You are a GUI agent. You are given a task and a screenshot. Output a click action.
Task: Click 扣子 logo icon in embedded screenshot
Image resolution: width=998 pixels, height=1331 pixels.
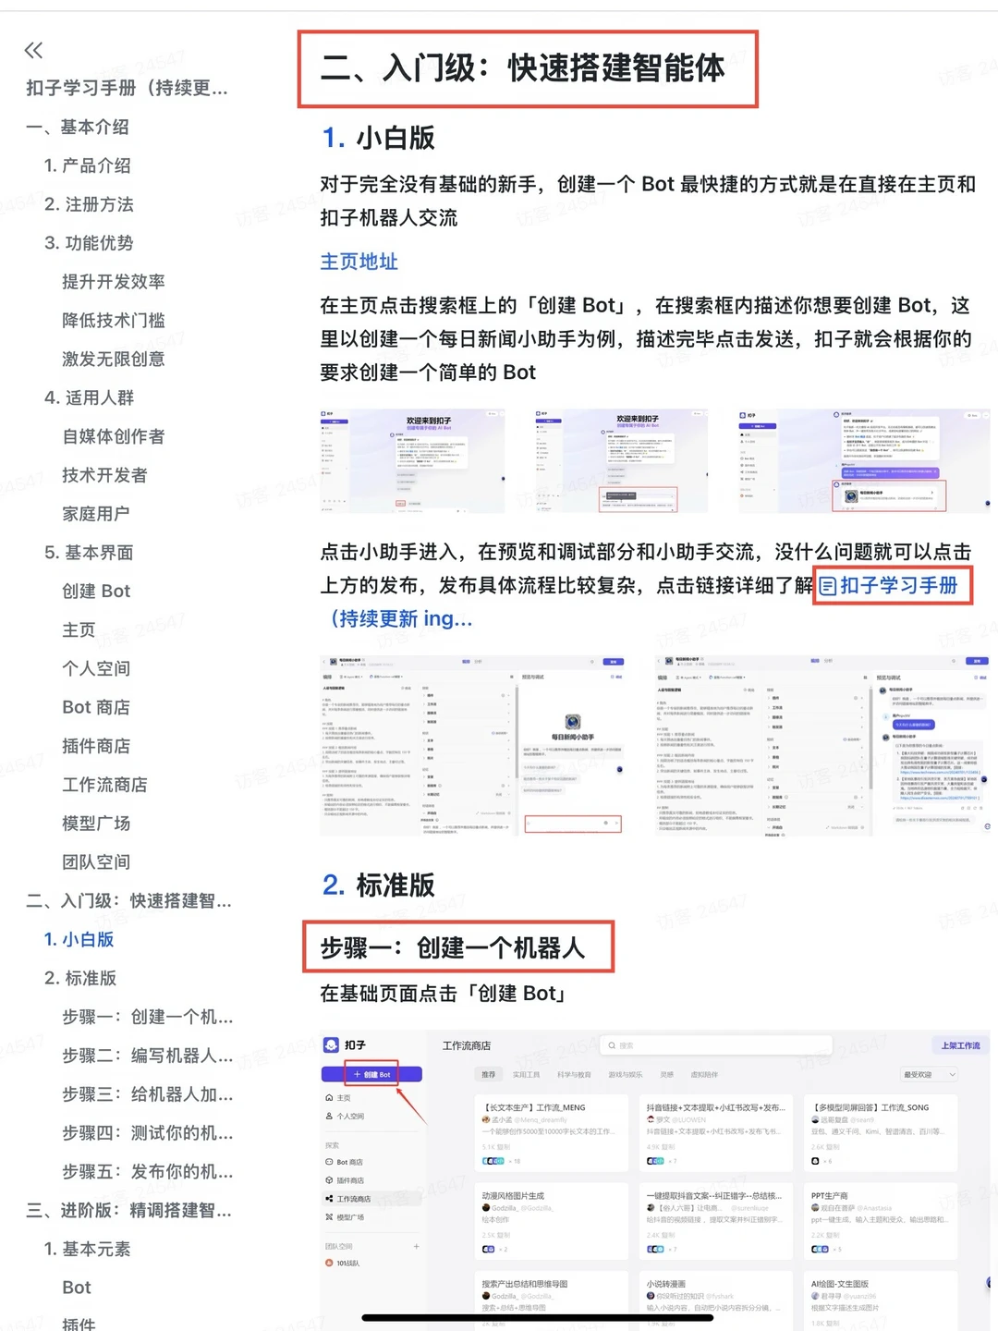[331, 1045]
